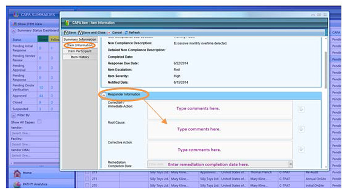Screen dimensions: 347x192
Task: Click the CAPA Item dialog title icon
Action: pyautogui.click(x=67, y=22)
